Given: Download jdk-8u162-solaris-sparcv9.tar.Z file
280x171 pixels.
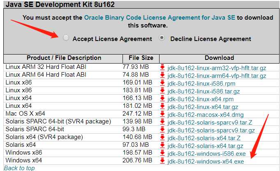Looking at the screenshot, I should click(x=210, y=123).
